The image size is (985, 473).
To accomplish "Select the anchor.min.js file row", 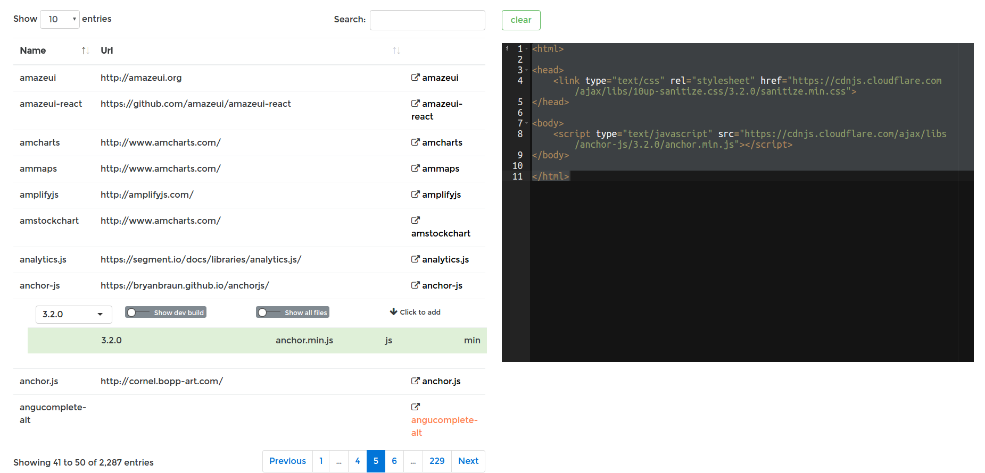I will [257, 341].
